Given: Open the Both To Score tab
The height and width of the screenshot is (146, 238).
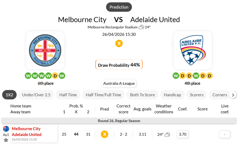Looking at the screenshot, I should (x=142, y=95).
